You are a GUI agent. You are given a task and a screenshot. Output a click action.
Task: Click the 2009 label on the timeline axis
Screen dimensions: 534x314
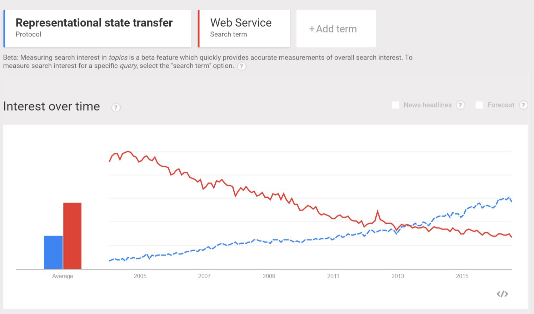coord(269,276)
